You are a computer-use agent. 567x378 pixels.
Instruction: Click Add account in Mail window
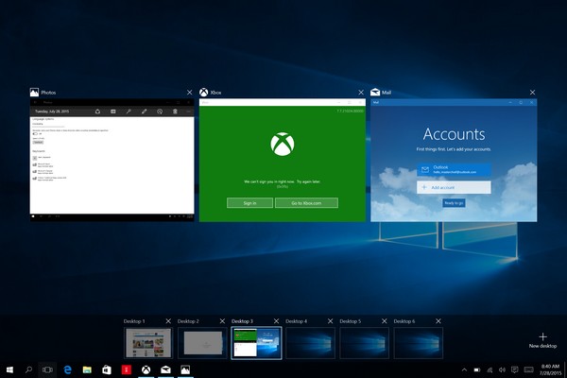tap(454, 187)
